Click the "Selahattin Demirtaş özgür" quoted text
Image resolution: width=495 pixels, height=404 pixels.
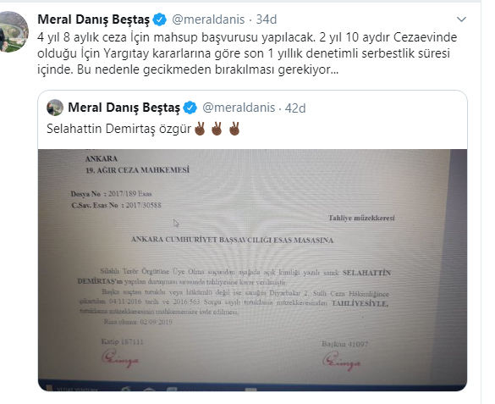[x=118, y=129]
